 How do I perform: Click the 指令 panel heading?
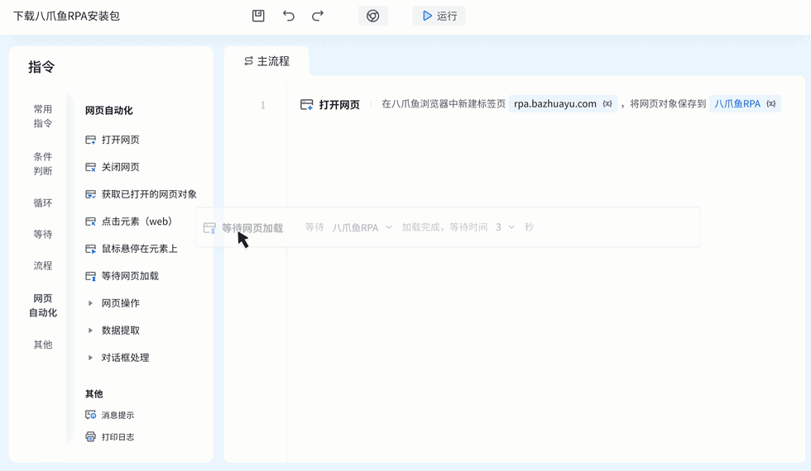pyautogui.click(x=41, y=67)
